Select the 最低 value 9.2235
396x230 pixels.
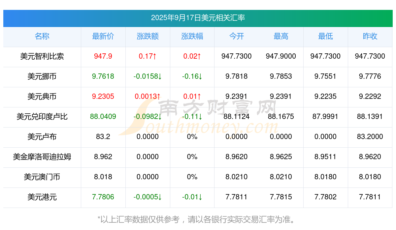[x=325, y=97]
